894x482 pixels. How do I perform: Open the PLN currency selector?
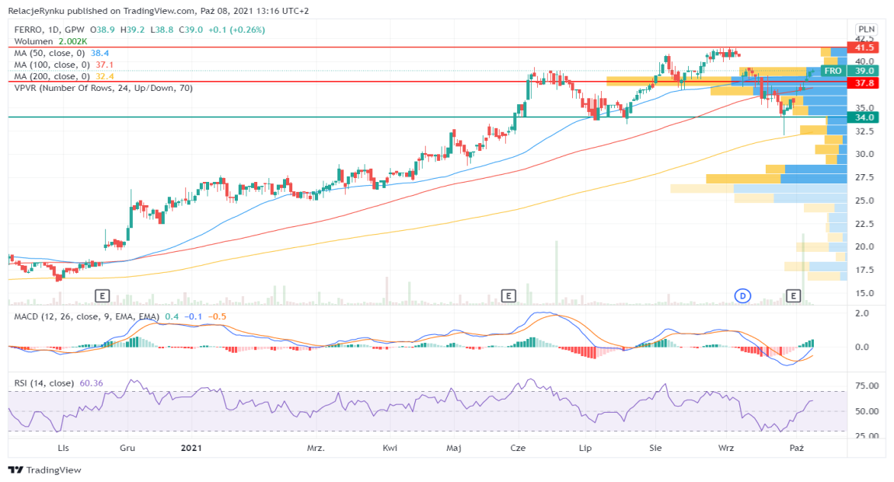click(x=866, y=28)
